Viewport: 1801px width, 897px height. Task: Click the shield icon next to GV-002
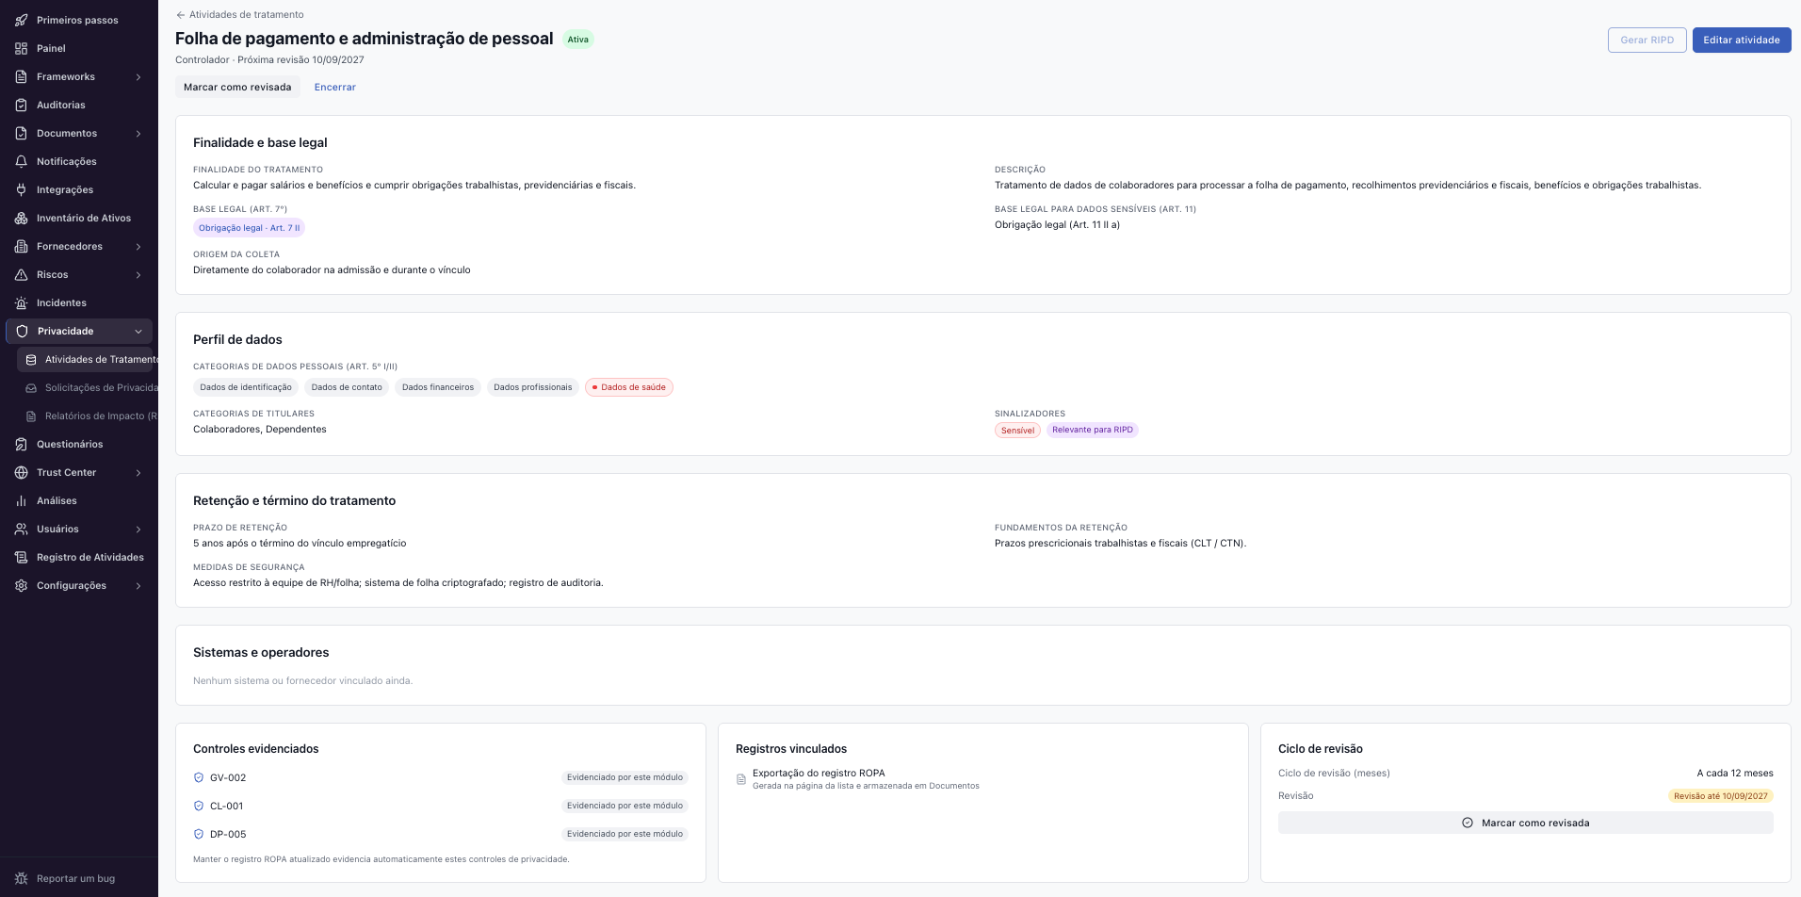tap(199, 777)
